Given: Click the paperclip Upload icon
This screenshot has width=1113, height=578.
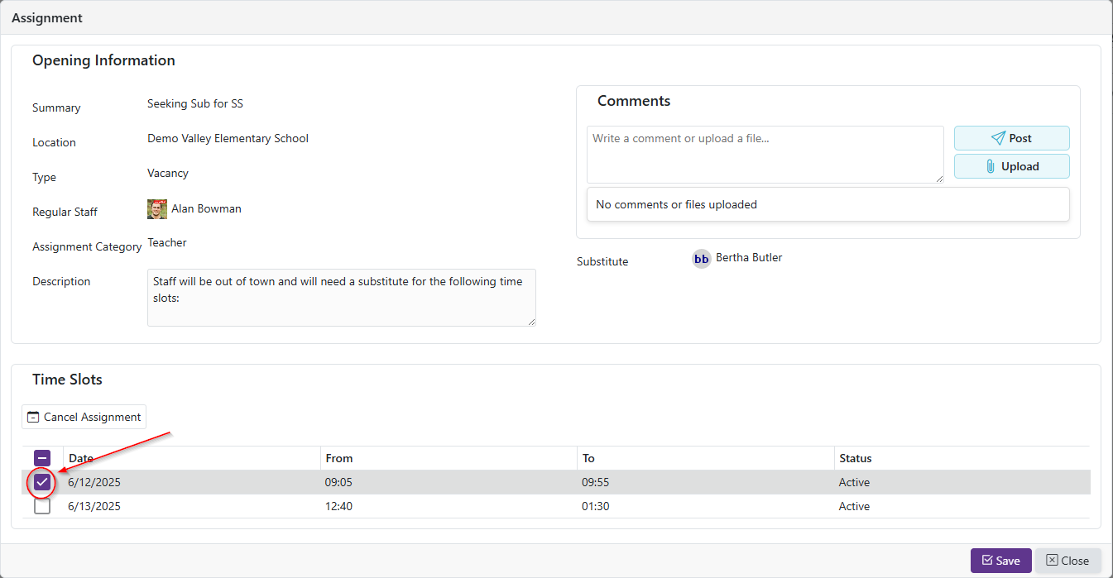Looking at the screenshot, I should coord(991,166).
